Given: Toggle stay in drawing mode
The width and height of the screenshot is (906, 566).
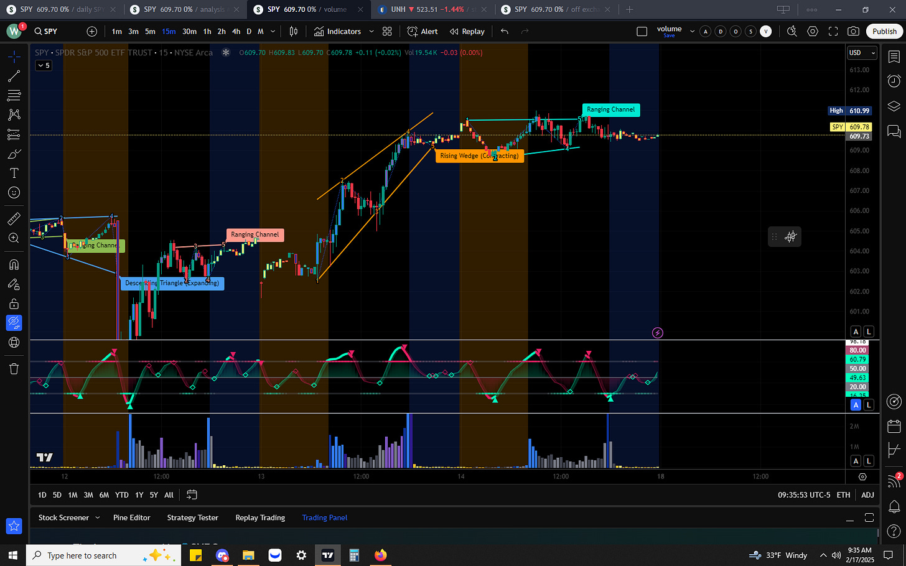Looking at the screenshot, I should click(x=14, y=284).
